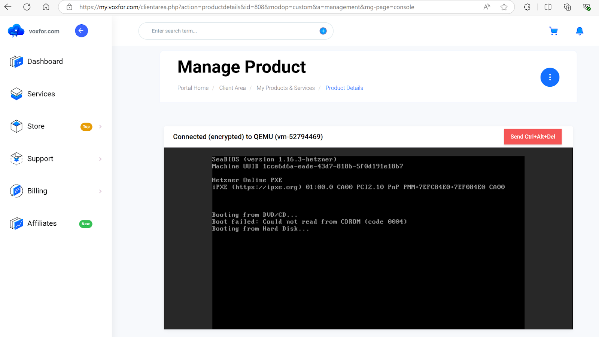The image size is (599, 337).
Task: Select the Services icon in the sidebar
Action: click(x=16, y=94)
